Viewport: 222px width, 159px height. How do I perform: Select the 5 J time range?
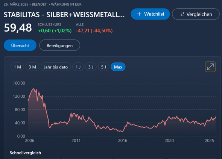103,67
